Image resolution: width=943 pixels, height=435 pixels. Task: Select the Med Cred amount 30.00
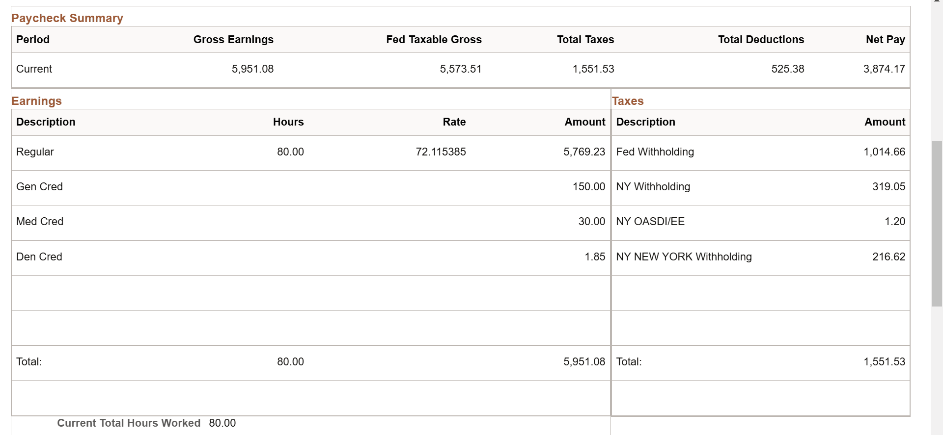[x=592, y=222]
